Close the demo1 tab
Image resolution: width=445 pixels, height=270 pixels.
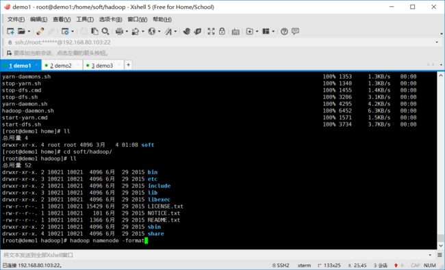click(x=36, y=65)
